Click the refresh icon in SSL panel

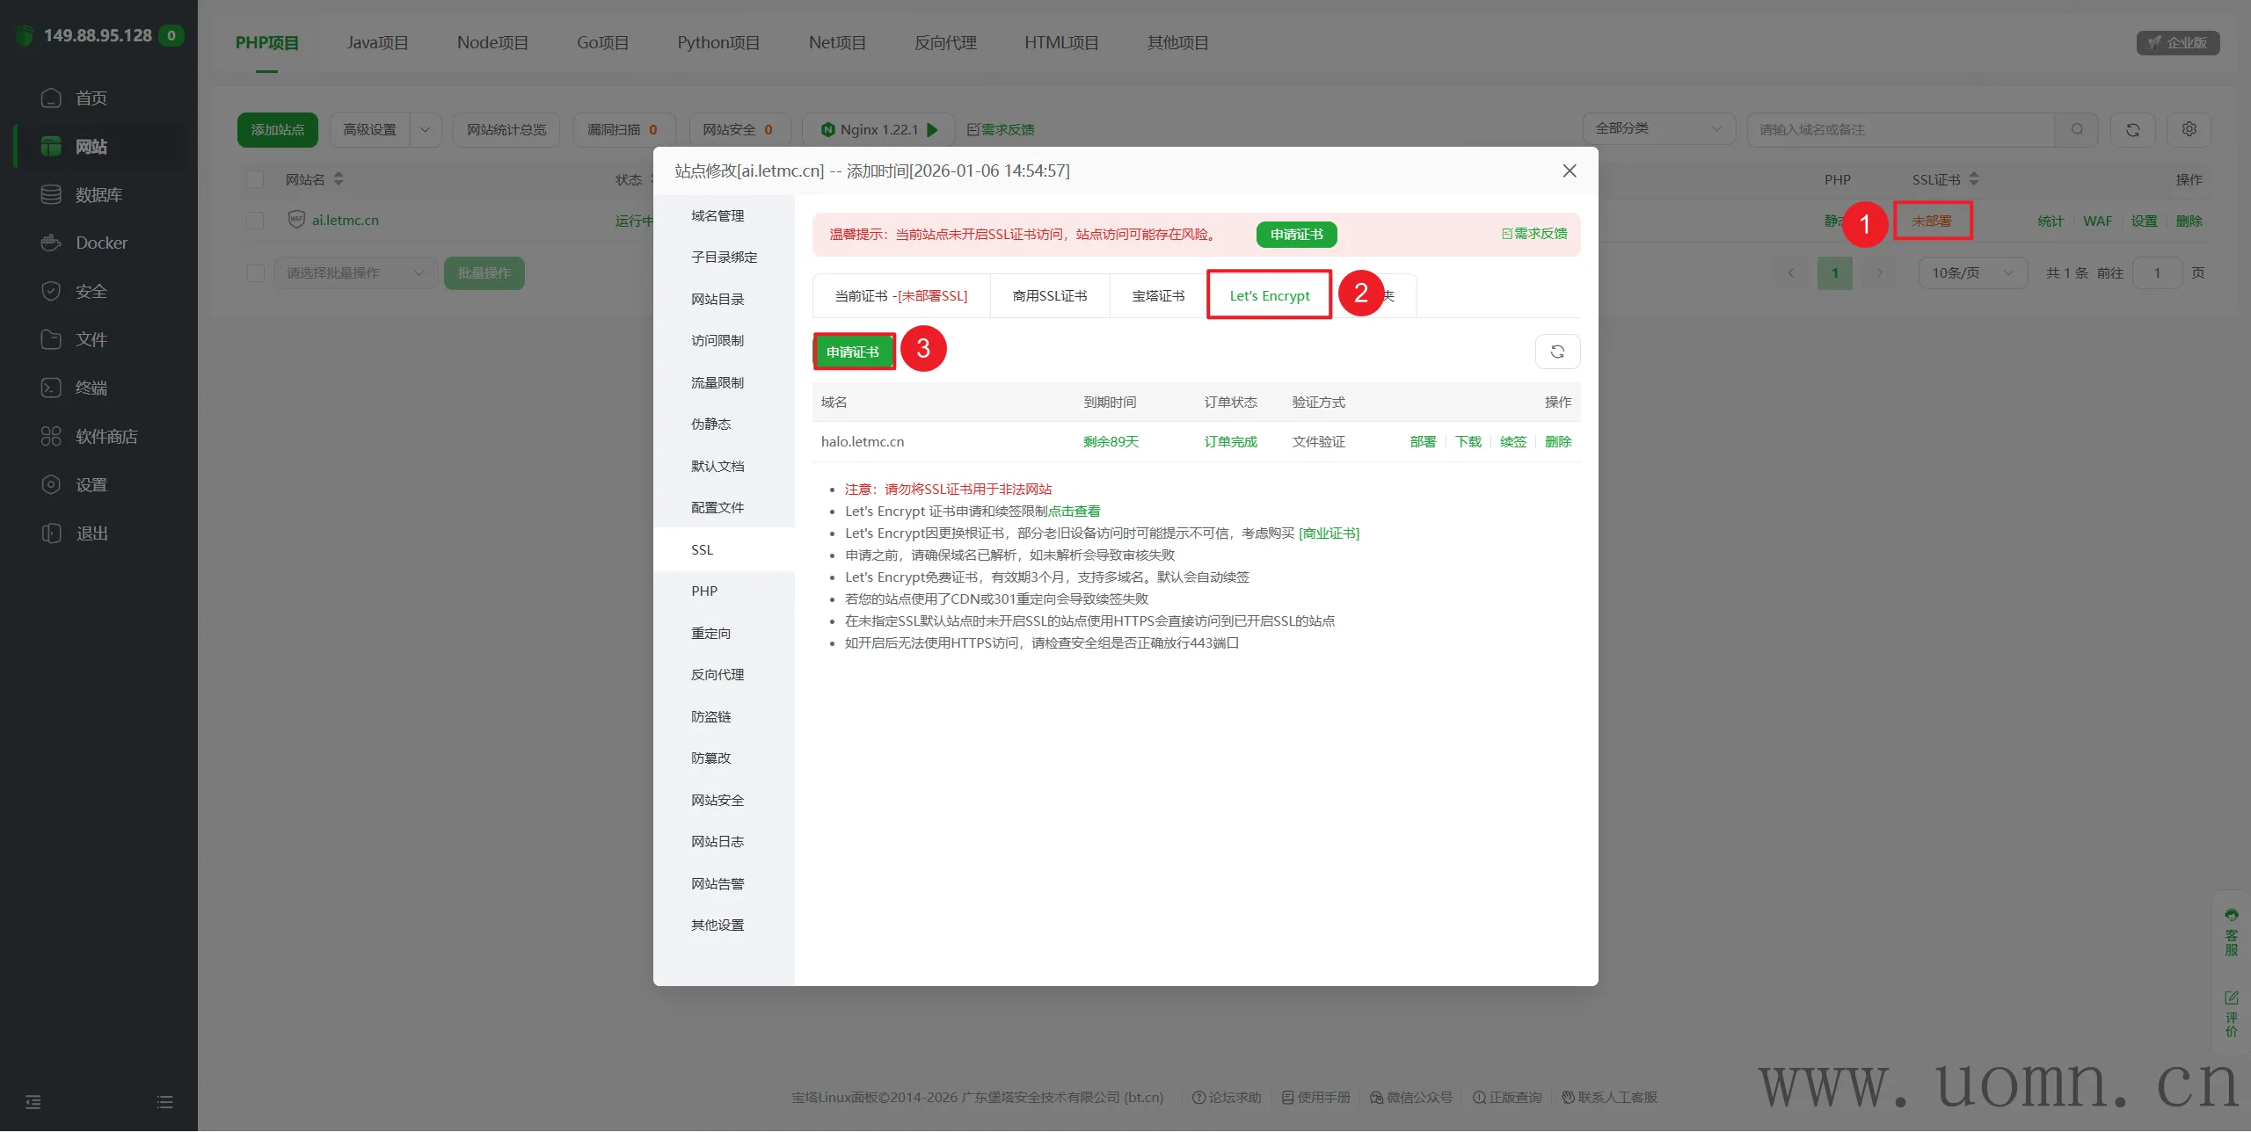tap(1557, 352)
